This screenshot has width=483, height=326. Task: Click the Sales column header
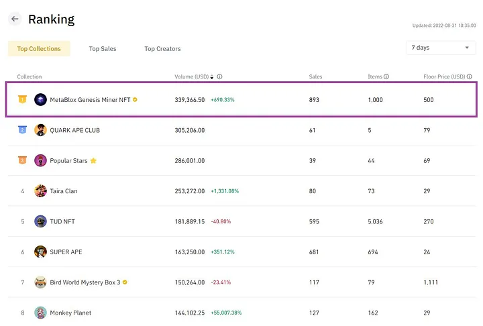pos(315,76)
